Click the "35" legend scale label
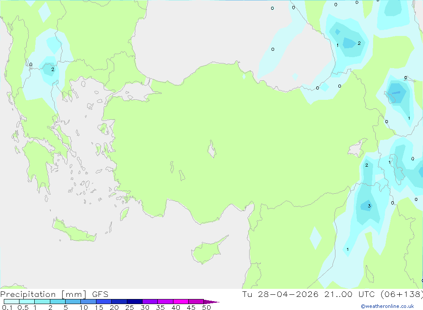The height and width of the screenshot is (310, 423). pyautogui.click(x=160, y=307)
